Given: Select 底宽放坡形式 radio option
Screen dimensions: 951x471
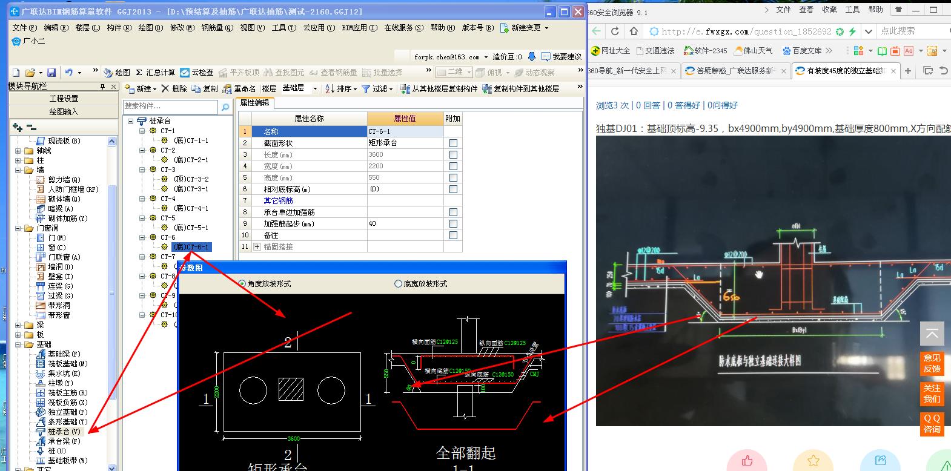Looking at the screenshot, I should 398,283.
